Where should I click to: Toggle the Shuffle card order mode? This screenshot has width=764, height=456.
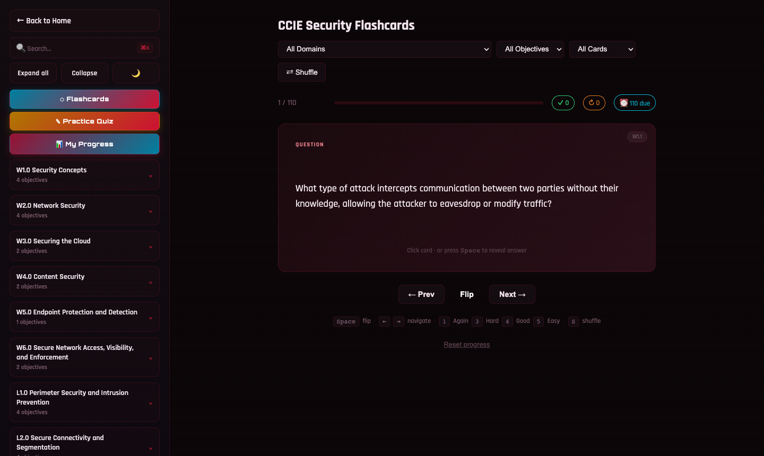point(301,72)
